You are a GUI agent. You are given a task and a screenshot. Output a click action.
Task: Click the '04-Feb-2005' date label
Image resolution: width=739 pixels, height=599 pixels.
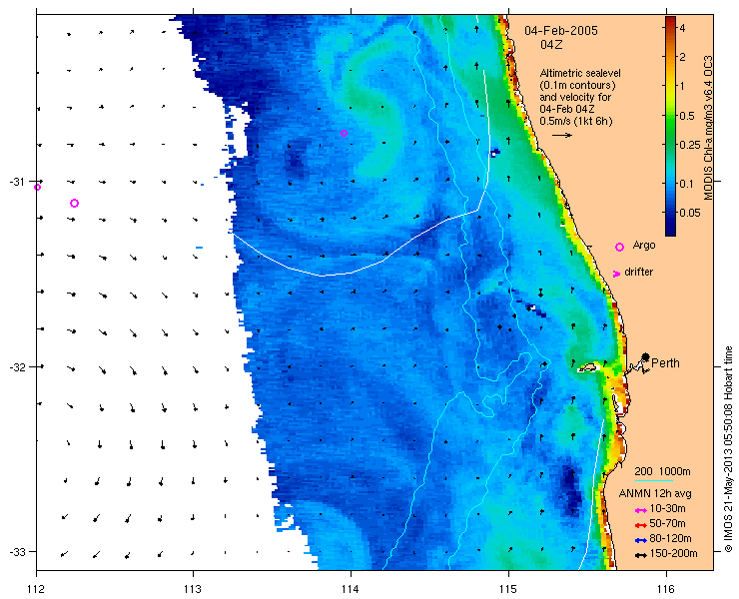coord(561,31)
